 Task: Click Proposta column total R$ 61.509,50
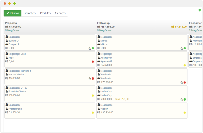pos(13,27)
